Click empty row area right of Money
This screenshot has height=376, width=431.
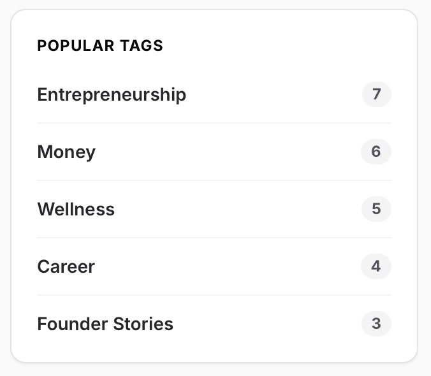tap(230, 152)
